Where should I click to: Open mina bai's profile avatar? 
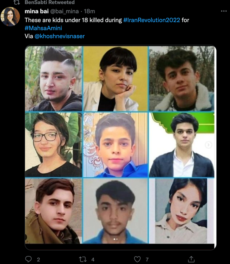coord(10,16)
